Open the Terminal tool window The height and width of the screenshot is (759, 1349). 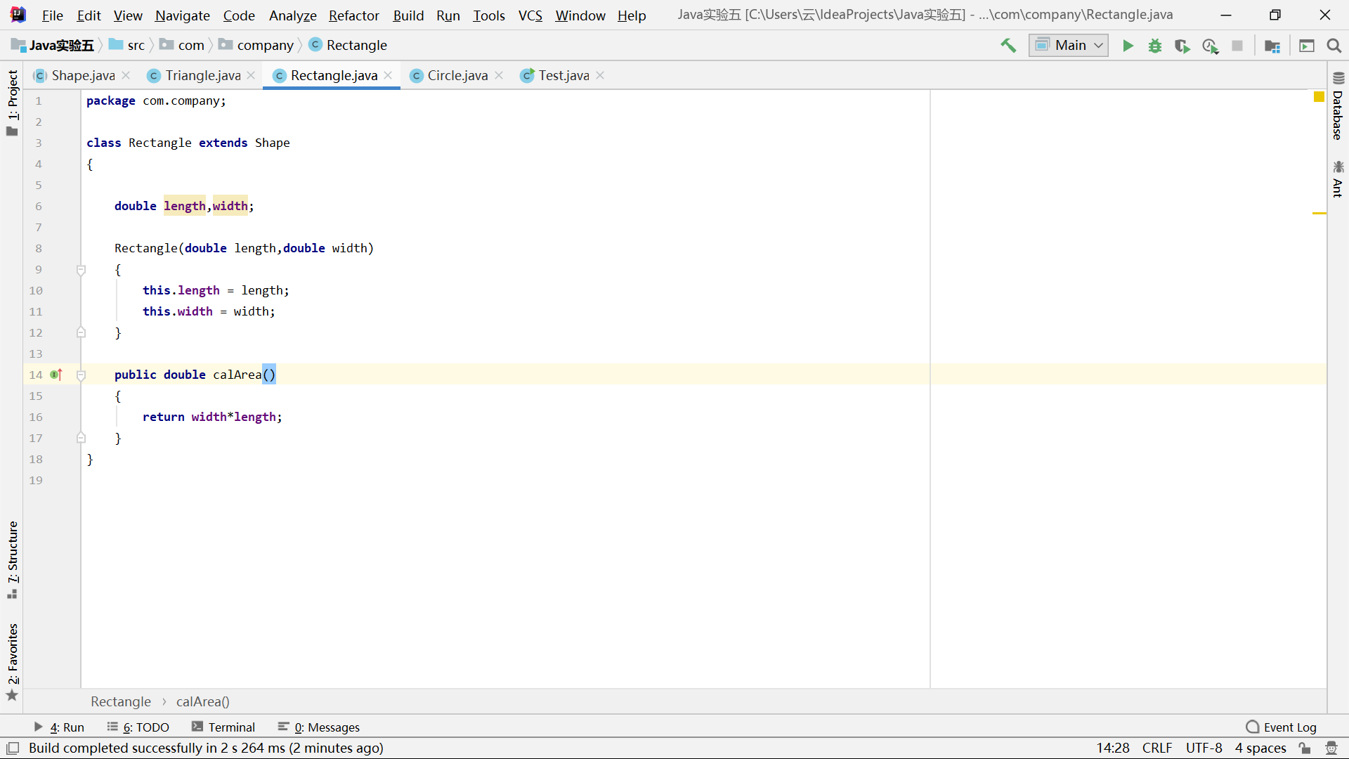[223, 727]
